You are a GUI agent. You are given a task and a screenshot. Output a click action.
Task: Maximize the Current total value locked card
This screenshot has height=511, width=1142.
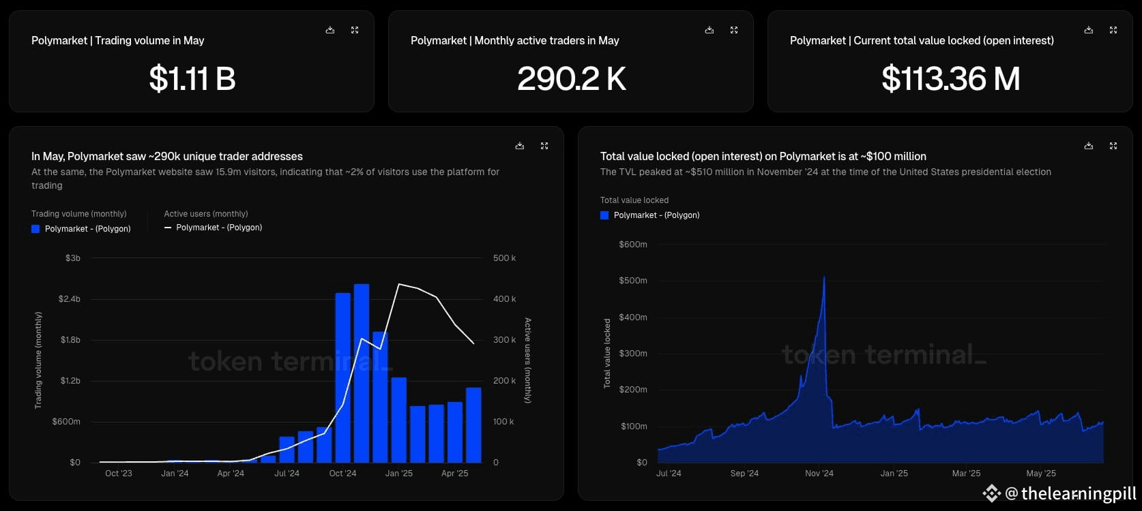(1113, 30)
